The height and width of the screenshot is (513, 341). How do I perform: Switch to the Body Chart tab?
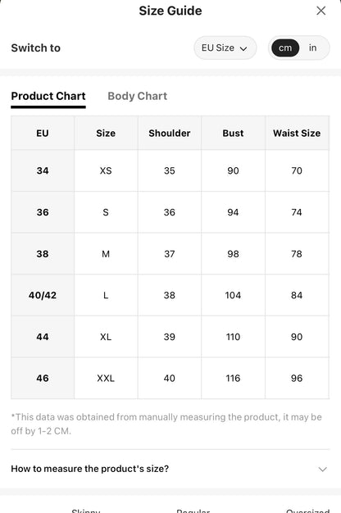[x=138, y=96]
